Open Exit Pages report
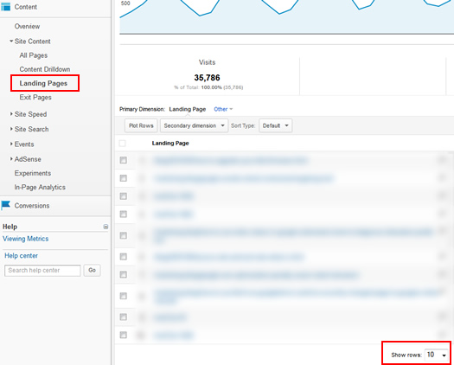454x365 pixels. tap(35, 98)
